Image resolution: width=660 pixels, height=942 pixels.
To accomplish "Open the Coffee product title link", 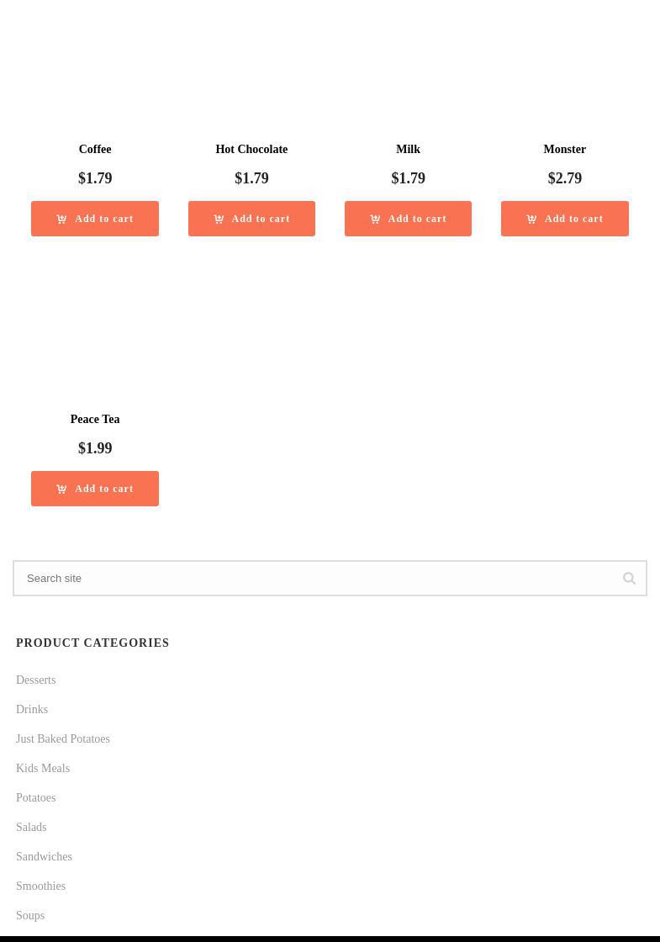I will pyautogui.click(x=95, y=150).
